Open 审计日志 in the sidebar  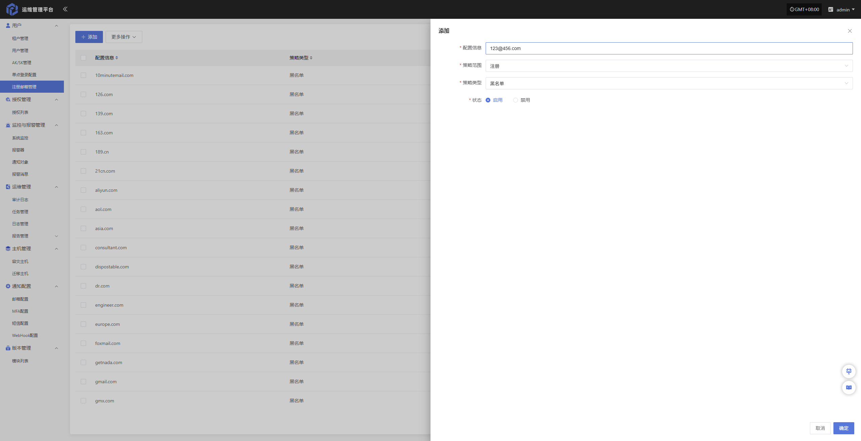point(20,200)
